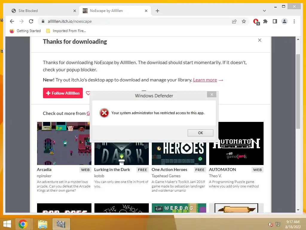Click the One Action Heroes title
The width and height of the screenshot is (306, 230).
pos(169,170)
